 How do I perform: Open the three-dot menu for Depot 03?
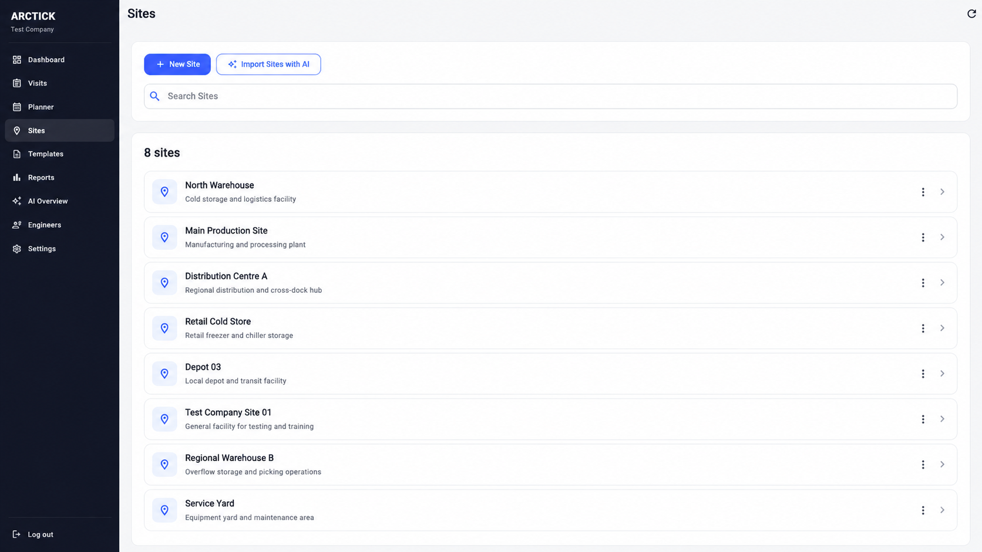pos(923,374)
